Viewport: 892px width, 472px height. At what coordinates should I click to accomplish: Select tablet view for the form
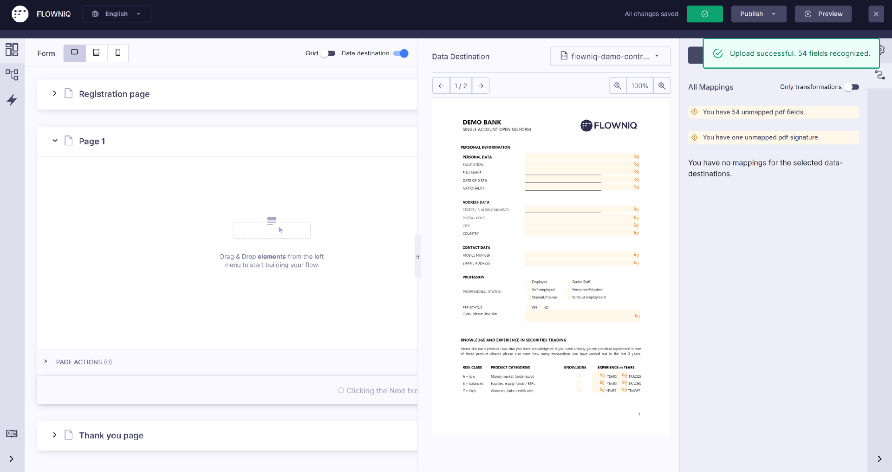pyautogui.click(x=96, y=53)
